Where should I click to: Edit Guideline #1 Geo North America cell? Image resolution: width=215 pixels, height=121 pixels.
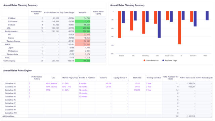53,83
